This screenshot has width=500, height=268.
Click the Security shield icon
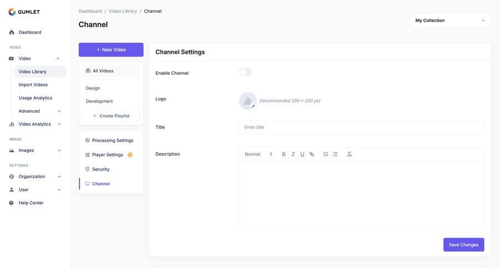click(87, 169)
